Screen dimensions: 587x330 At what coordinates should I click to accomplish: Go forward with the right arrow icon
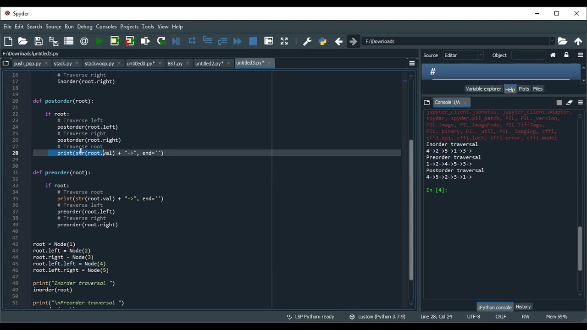tap(353, 41)
